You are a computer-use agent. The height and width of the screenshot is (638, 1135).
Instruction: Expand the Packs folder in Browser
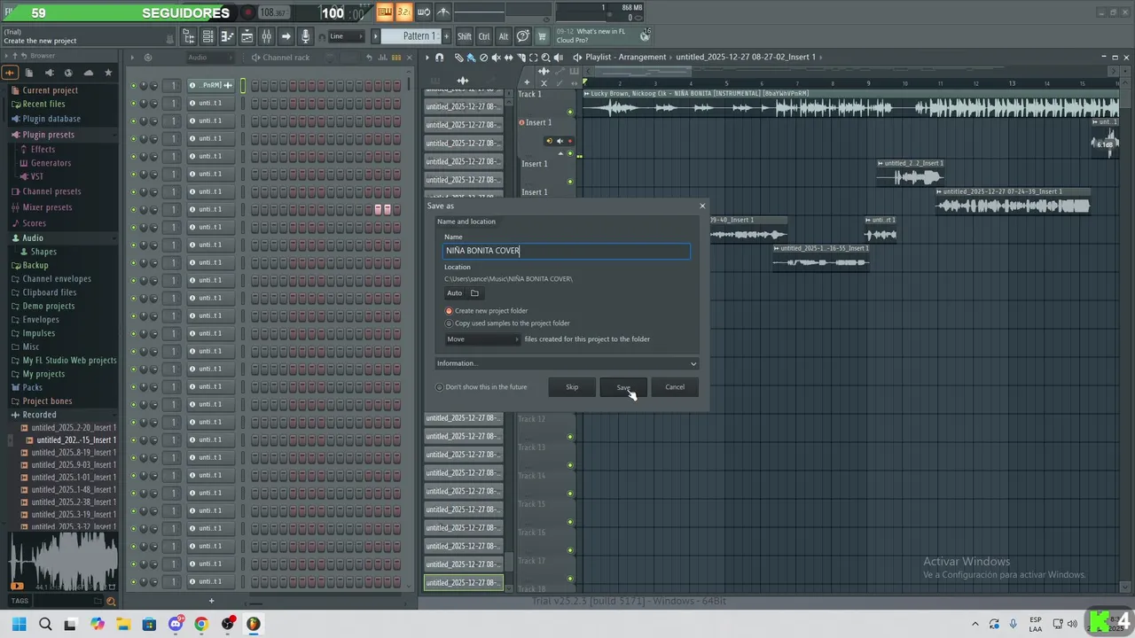click(x=32, y=387)
